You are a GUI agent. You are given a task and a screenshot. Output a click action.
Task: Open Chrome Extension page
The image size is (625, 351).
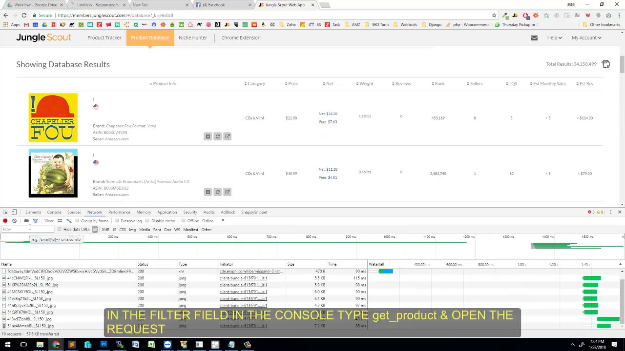(241, 38)
